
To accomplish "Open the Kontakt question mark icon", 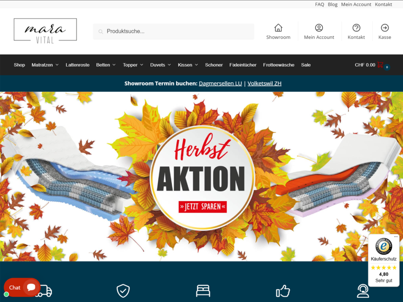I will coord(356,28).
